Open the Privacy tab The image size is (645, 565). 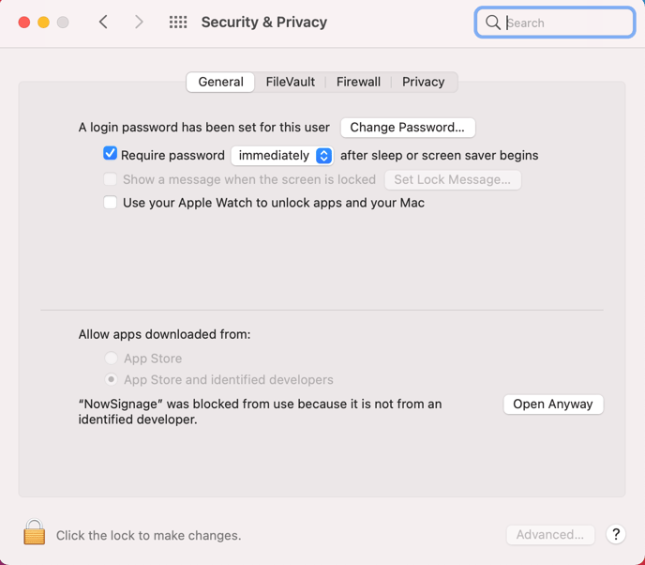(423, 82)
